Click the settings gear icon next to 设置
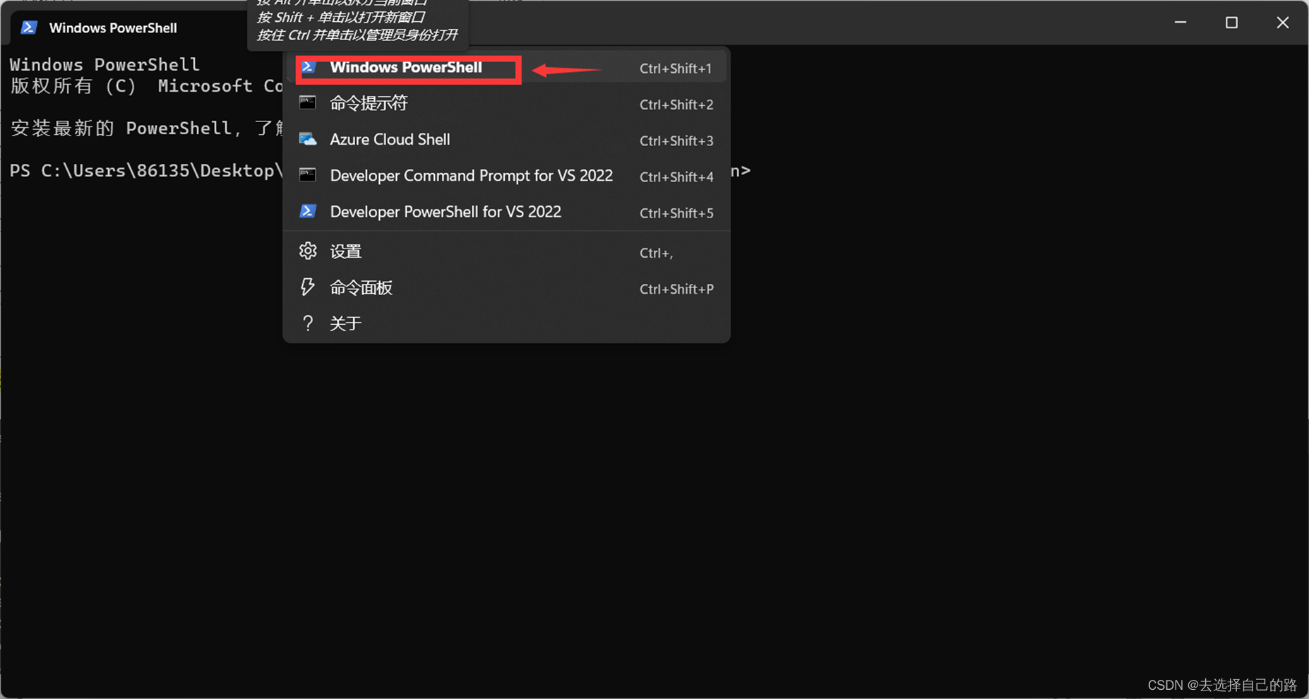Viewport: 1309px width, 699px height. pos(309,251)
